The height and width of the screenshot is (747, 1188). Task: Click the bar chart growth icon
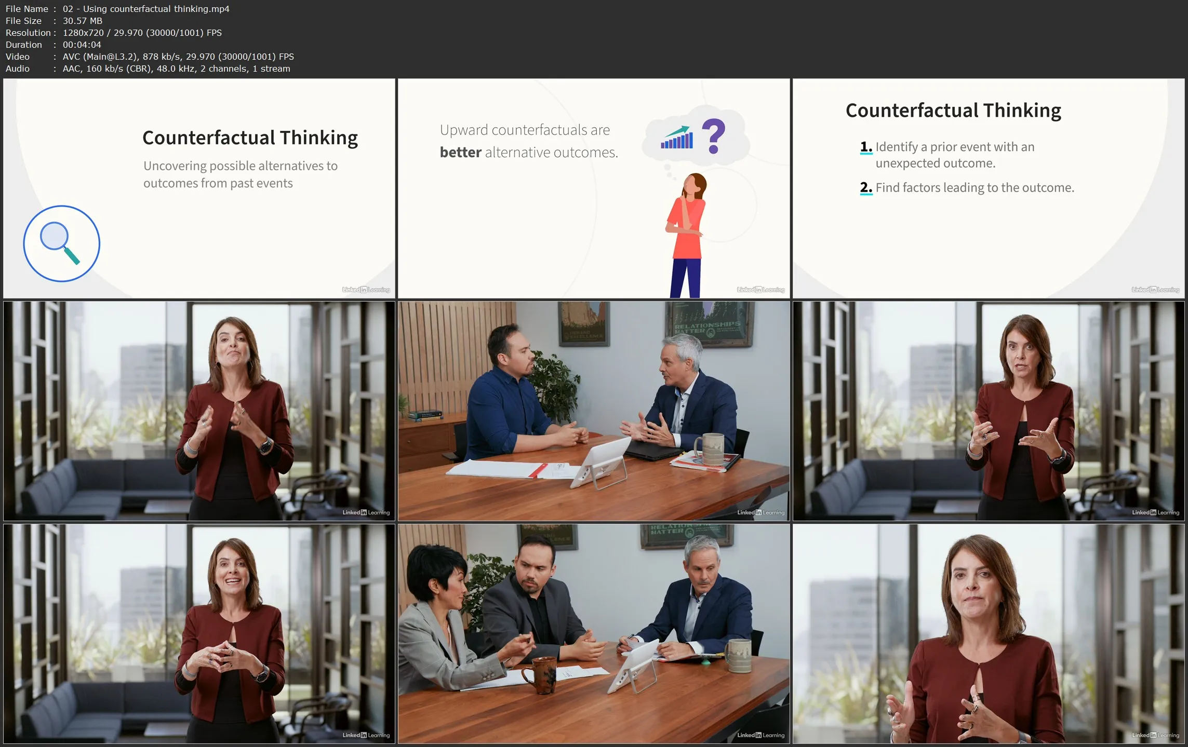(x=676, y=138)
